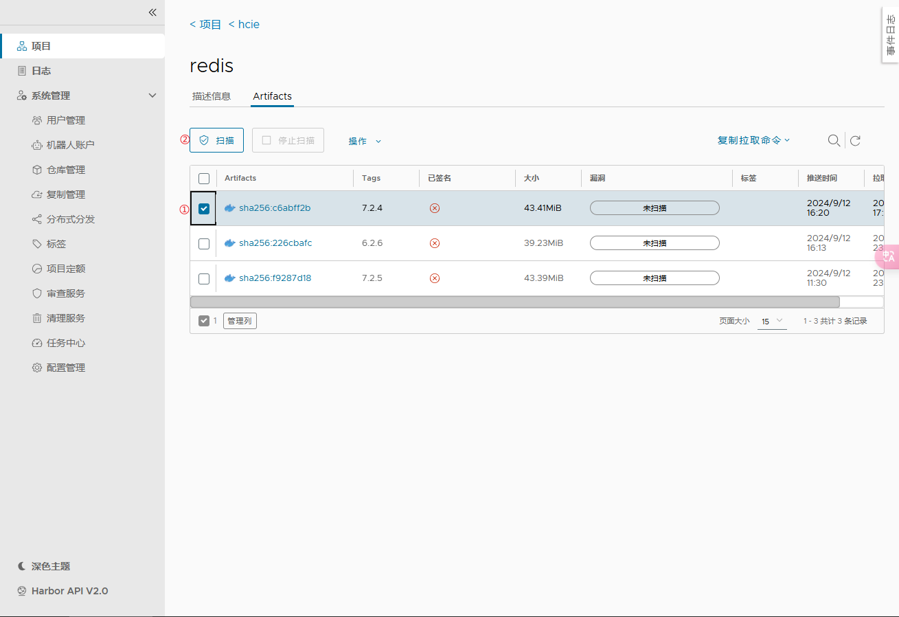Click 未扫描 bar for tag 7.2.4
The width and height of the screenshot is (899, 617).
coord(655,208)
